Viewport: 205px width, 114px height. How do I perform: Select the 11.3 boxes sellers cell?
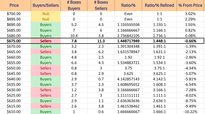[x=101, y=41]
